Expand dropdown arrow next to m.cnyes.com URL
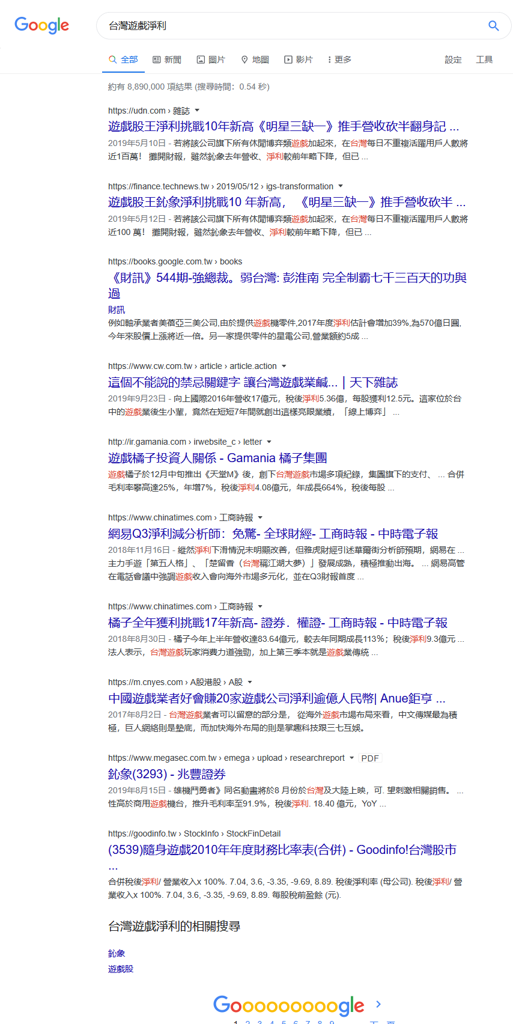This screenshot has height=1024, width=513. [250, 682]
